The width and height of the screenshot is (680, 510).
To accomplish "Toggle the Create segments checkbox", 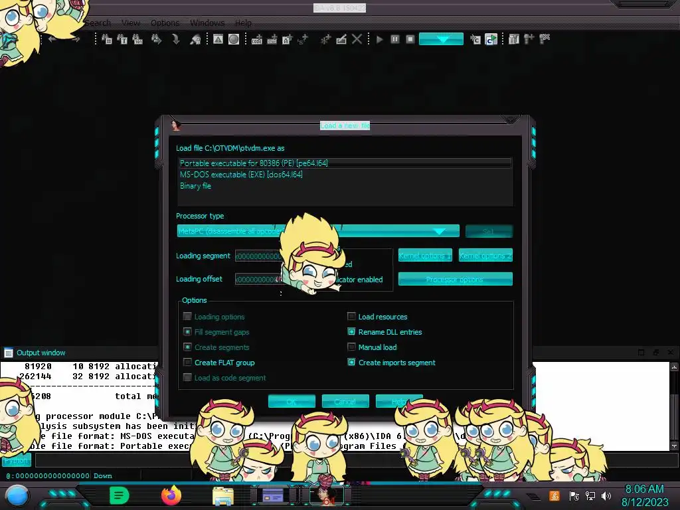I will point(187,347).
